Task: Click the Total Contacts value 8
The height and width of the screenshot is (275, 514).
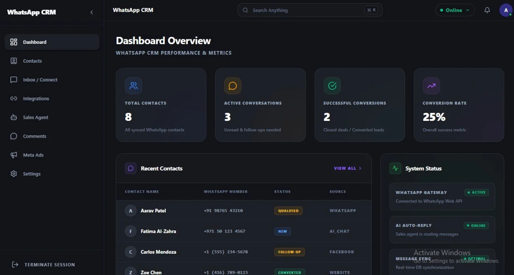Action: coord(128,117)
